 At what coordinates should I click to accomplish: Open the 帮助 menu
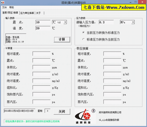[x=12, y=7]
